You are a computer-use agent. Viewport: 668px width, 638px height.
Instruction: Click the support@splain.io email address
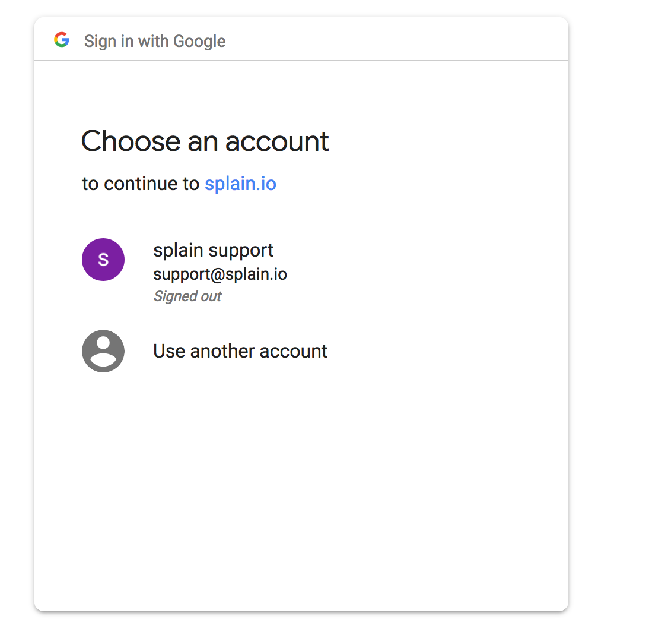(220, 274)
